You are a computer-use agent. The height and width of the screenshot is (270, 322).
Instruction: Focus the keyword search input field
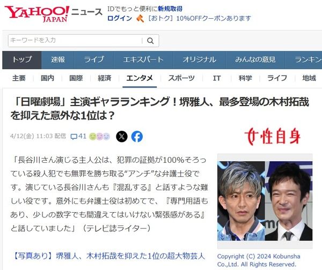(75, 41)
